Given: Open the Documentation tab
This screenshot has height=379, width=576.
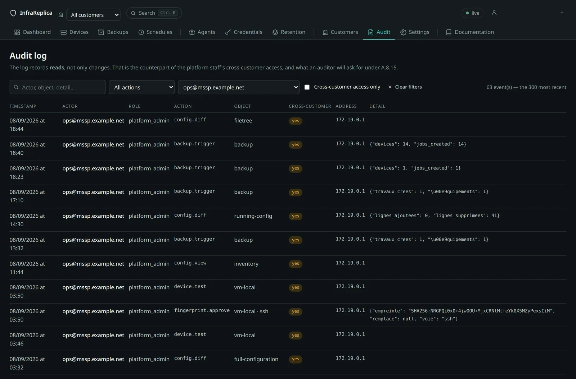Looking at the screenshot, I should click(x=470, y=32).
